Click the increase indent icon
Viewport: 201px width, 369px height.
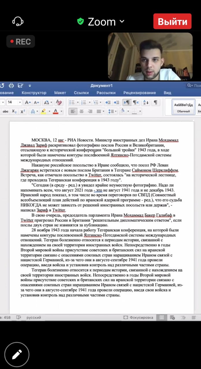(x=116, y=102)
